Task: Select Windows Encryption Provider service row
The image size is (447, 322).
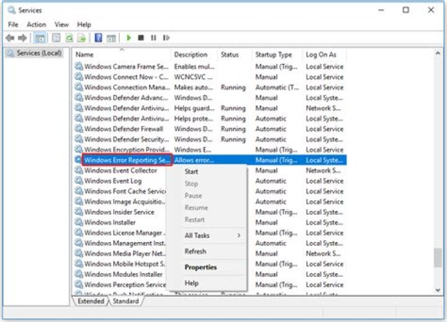Action: coord(210,150)
